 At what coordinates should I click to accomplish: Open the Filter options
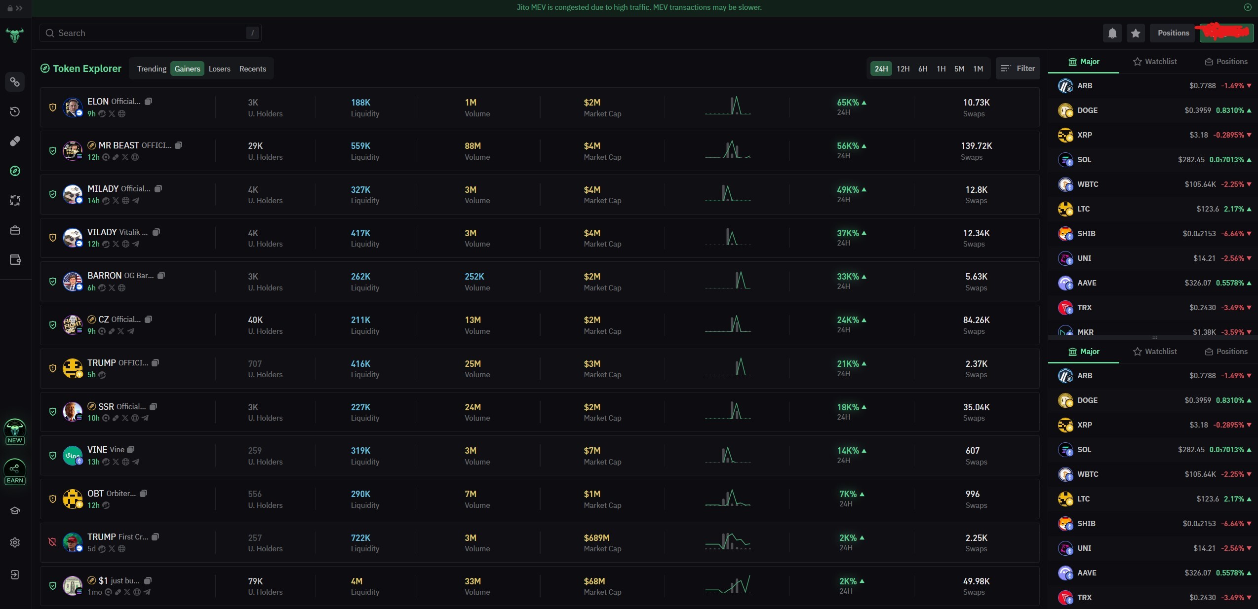click(x=1018, y=69)
